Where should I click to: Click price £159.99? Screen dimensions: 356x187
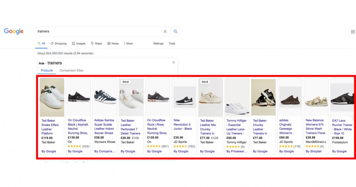tap(338, 138)
